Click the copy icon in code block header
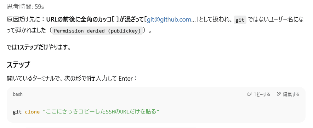Image resolution: width=313 pixels, height=128 pixels. pyautogui.click(x=249, y=94)
